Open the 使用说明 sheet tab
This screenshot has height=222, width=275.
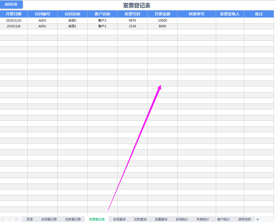244,219
